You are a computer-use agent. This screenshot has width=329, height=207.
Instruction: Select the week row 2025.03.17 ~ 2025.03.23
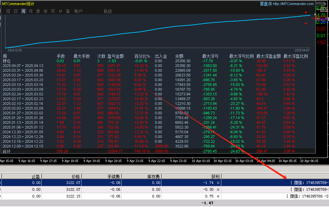[x=158, y=80]
